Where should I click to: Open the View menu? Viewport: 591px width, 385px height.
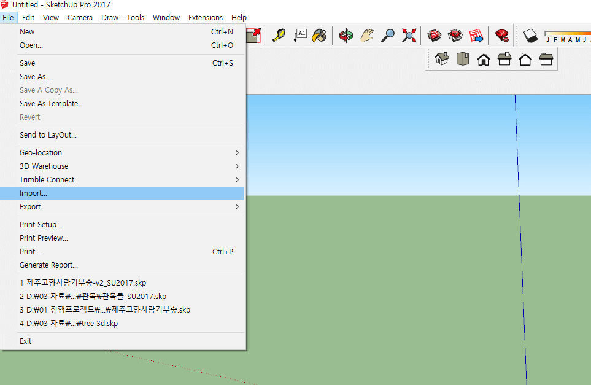pos(51,17)
